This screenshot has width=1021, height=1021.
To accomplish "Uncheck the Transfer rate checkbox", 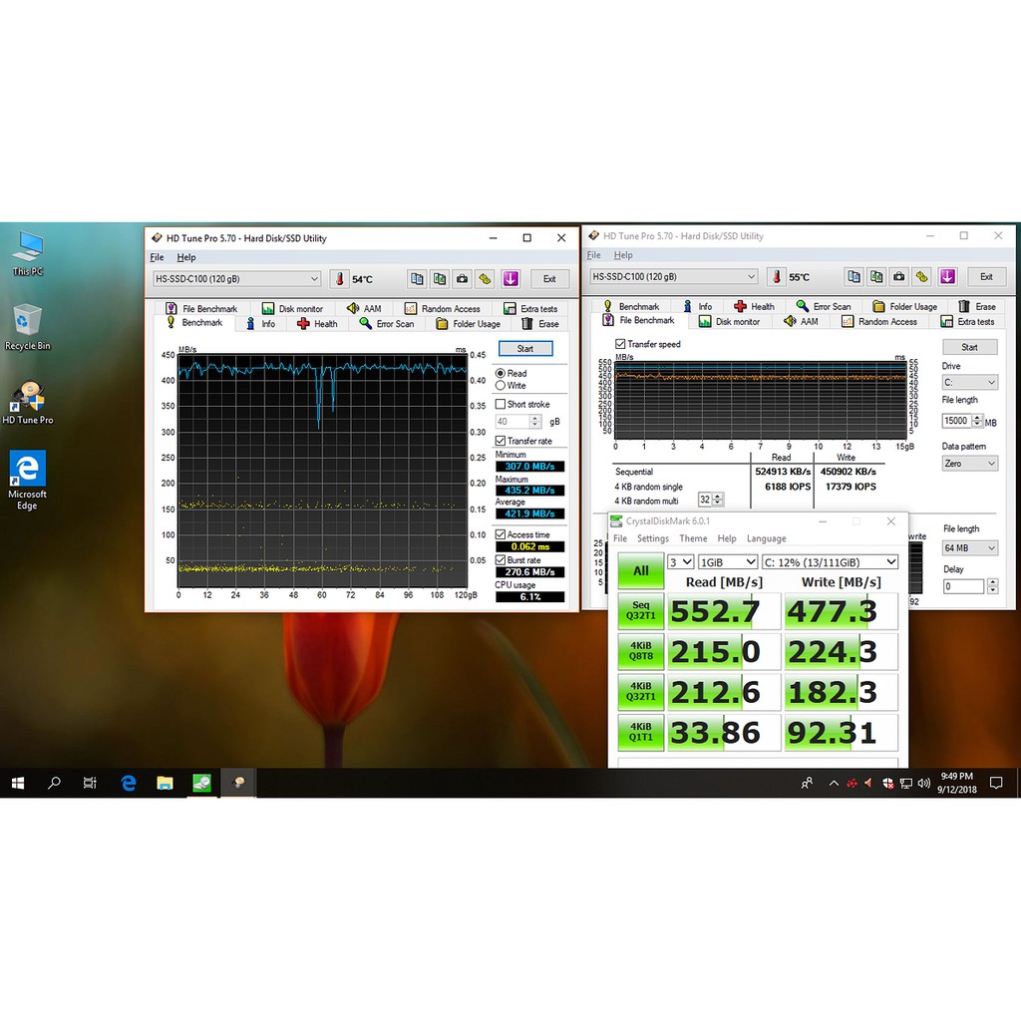I will click(501, 441).
